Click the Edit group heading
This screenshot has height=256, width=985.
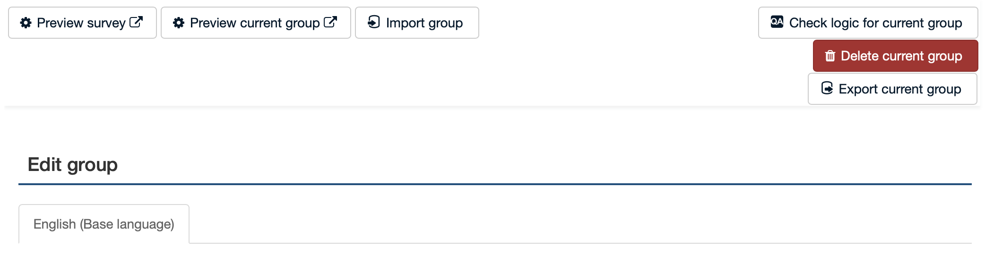pyautogui.click(x=73, y=165)
